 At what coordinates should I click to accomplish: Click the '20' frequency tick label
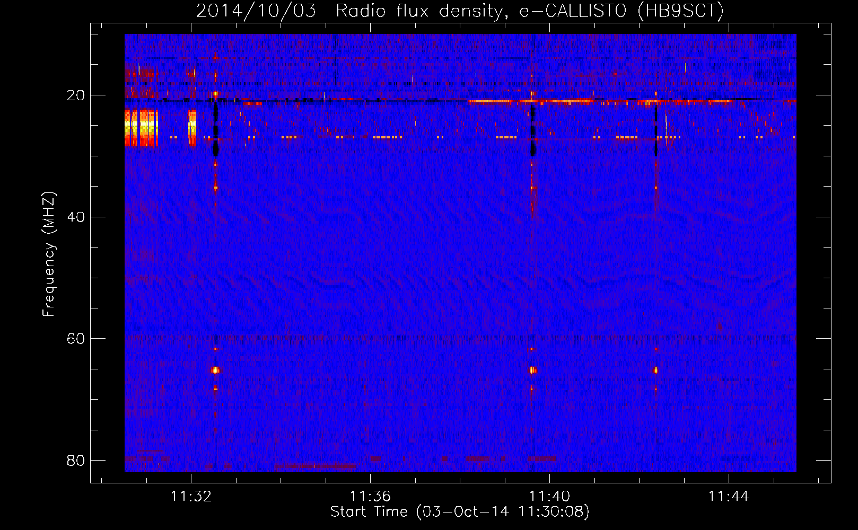tap(76, 95)
